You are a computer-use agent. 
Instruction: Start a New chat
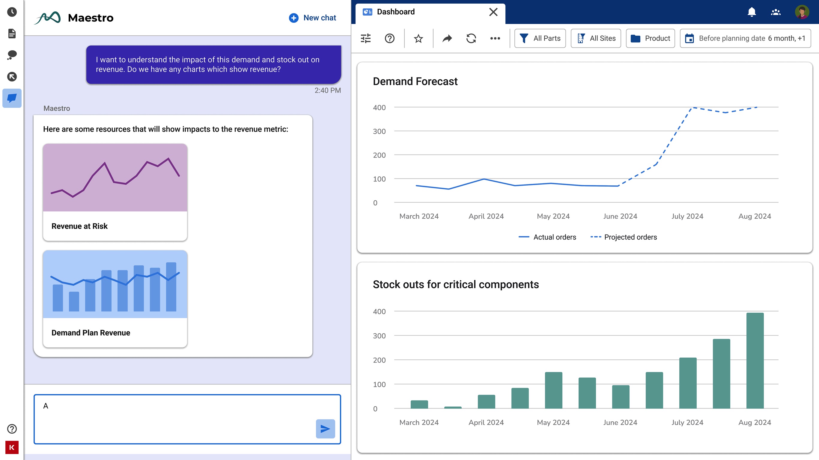312,18
